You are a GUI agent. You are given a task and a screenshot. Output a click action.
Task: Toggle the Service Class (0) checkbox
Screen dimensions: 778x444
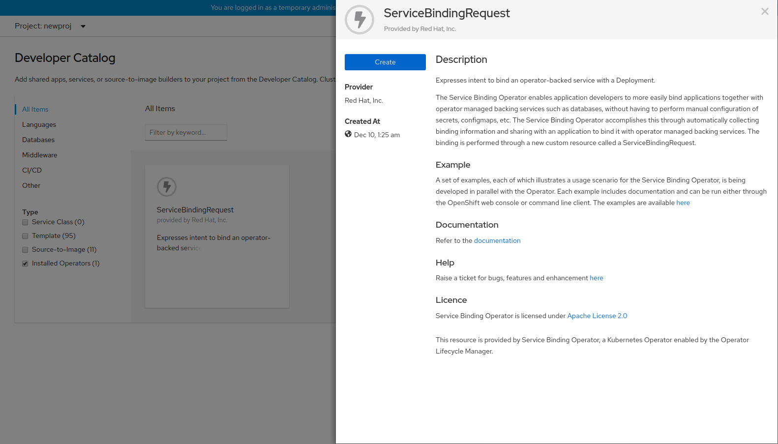click(x=25, y=222)
